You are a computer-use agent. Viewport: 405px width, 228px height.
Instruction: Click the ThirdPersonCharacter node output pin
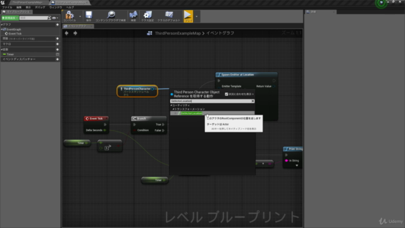(153, 89)
